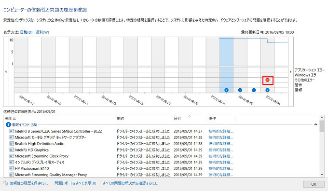Click the information icon on 2016/09/02
Screen dimensions: 328x191
coord(240,90)
